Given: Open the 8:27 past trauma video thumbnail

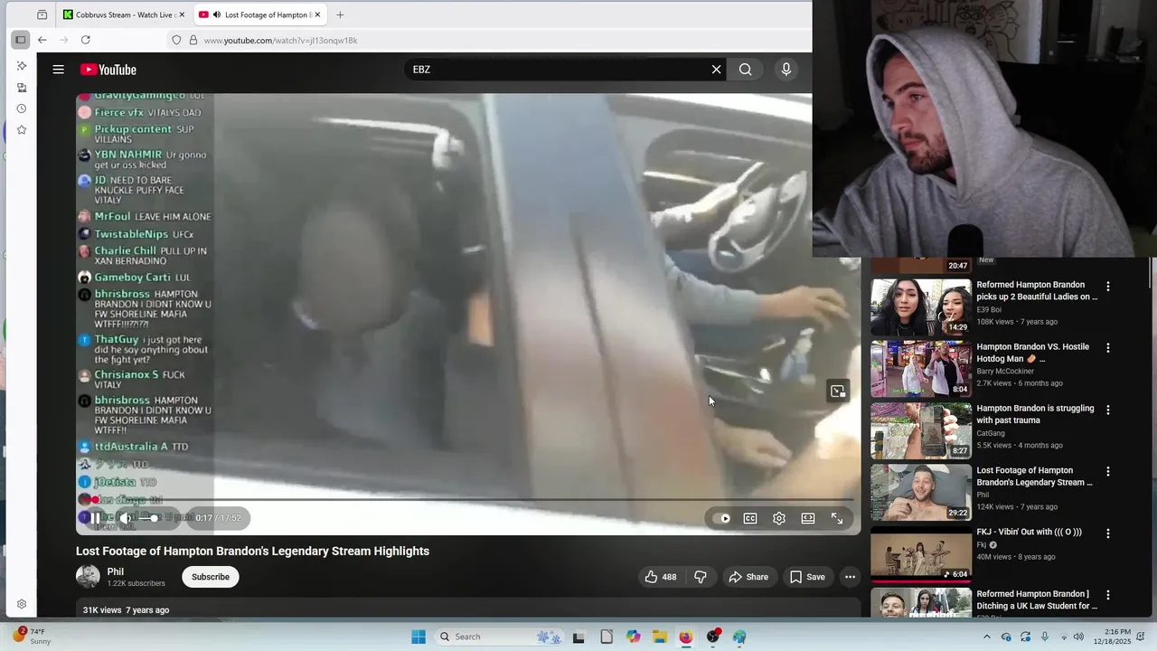Looking at the screenshot, I should click(921, 430).
